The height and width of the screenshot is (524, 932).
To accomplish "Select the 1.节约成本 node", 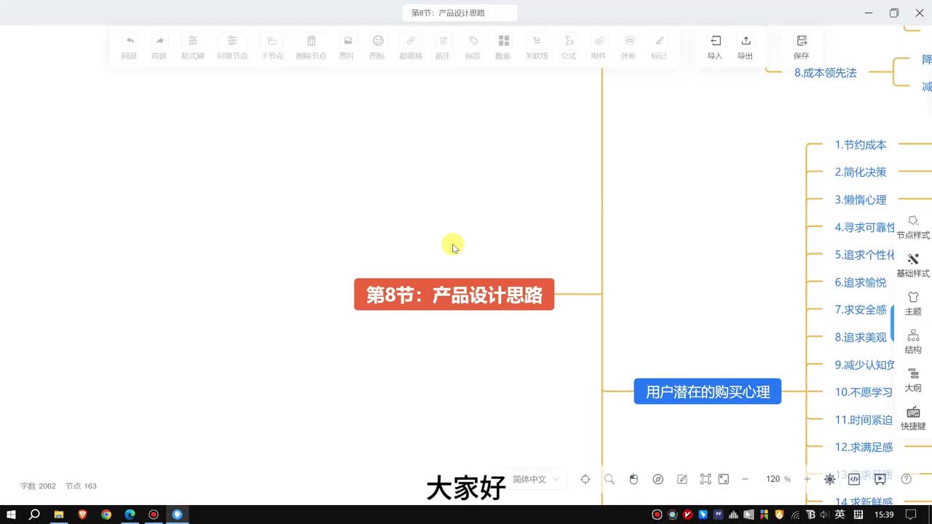I will pos(861,145).
